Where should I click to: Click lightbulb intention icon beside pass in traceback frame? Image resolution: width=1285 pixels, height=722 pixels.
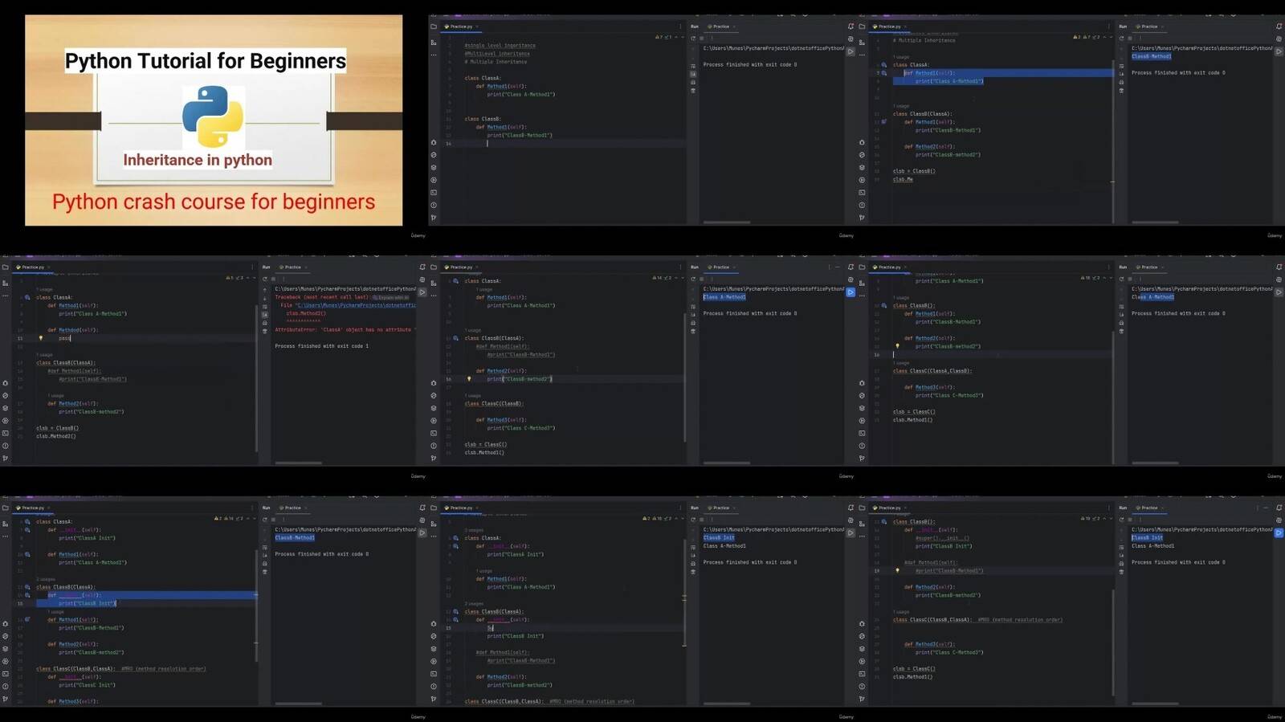click(40, 338)
